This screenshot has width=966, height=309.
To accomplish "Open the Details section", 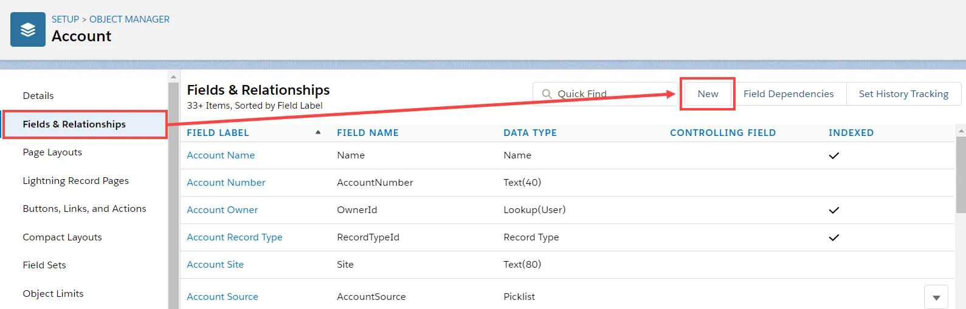I will pyautogui.click(x=38, y=96).
